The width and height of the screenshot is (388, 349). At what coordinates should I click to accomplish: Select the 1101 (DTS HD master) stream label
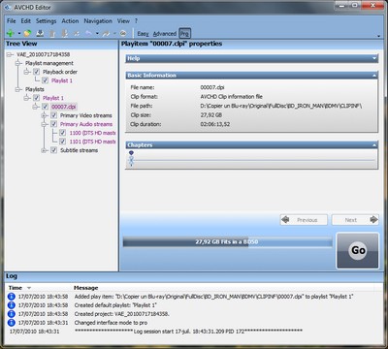point(92,142)
